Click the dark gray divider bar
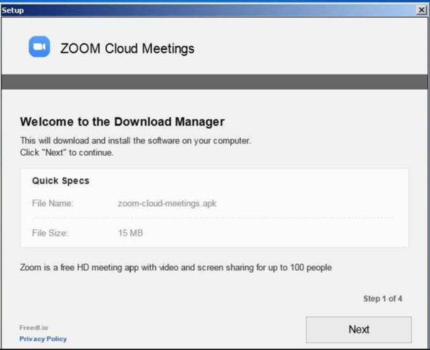This screenshot has height=350, width=430. click(x=215, y=82)
